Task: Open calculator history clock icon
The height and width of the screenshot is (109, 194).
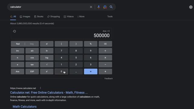Action: pos(14,31)
